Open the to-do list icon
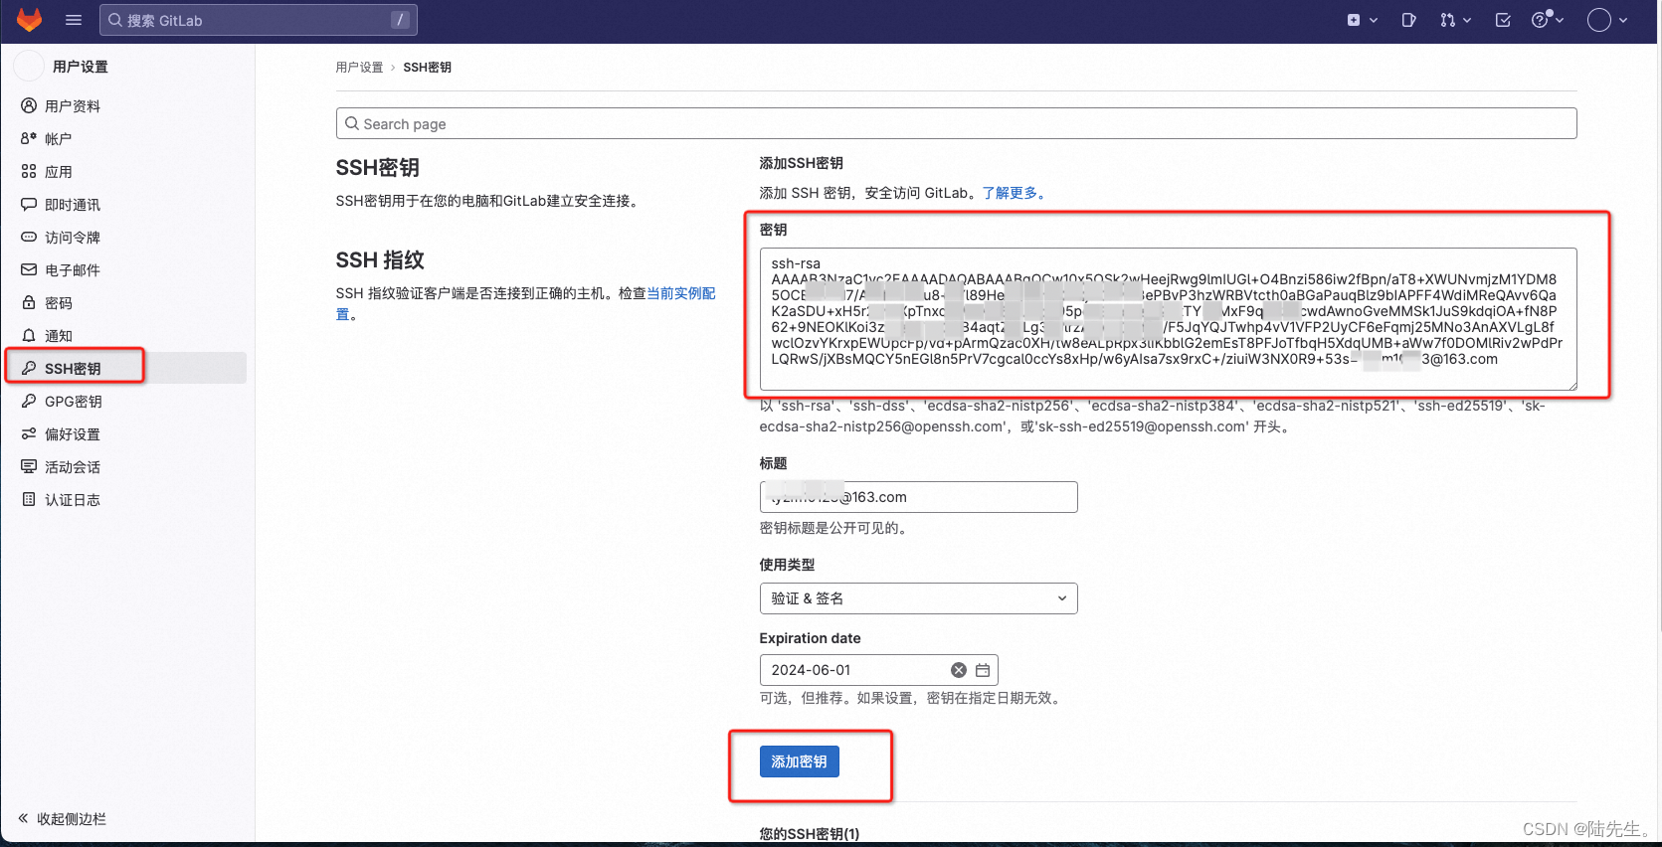Screen dimensions: 1662x847 pyautogui.click(x=1503, y=20)
